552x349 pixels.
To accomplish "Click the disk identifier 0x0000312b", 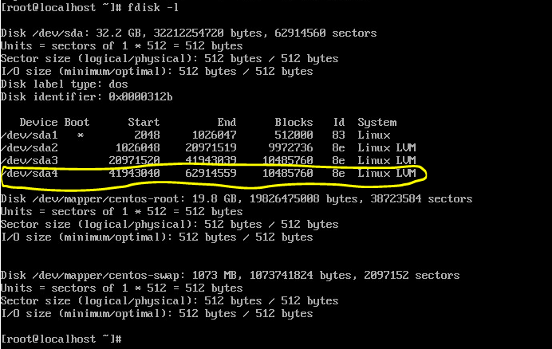I will [x=140, y=96].
